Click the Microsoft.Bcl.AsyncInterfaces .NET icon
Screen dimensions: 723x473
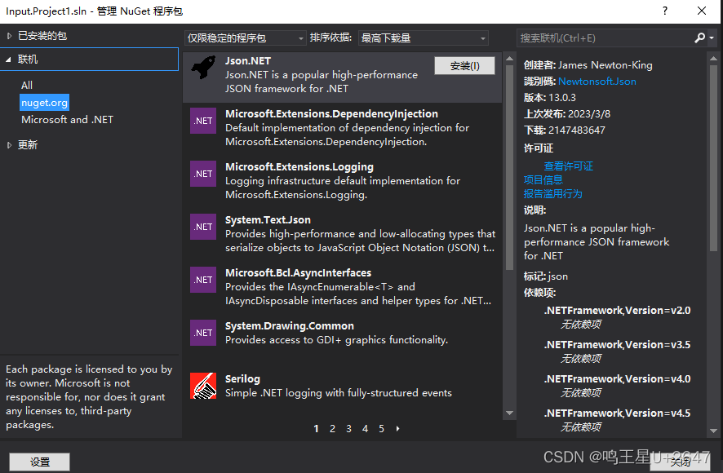(x=202, y=279)
